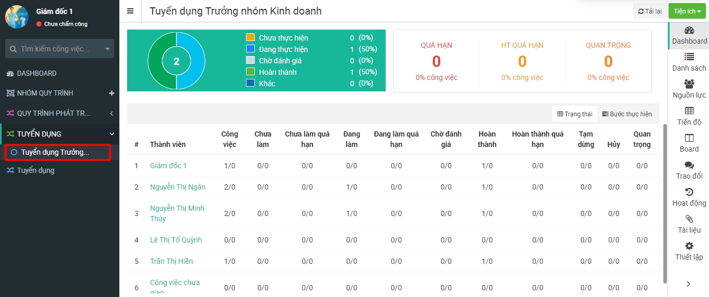709x297 pixels.
Task: Open member Nguyễn Thị Ngân link
Action: (x=178, y=187)
